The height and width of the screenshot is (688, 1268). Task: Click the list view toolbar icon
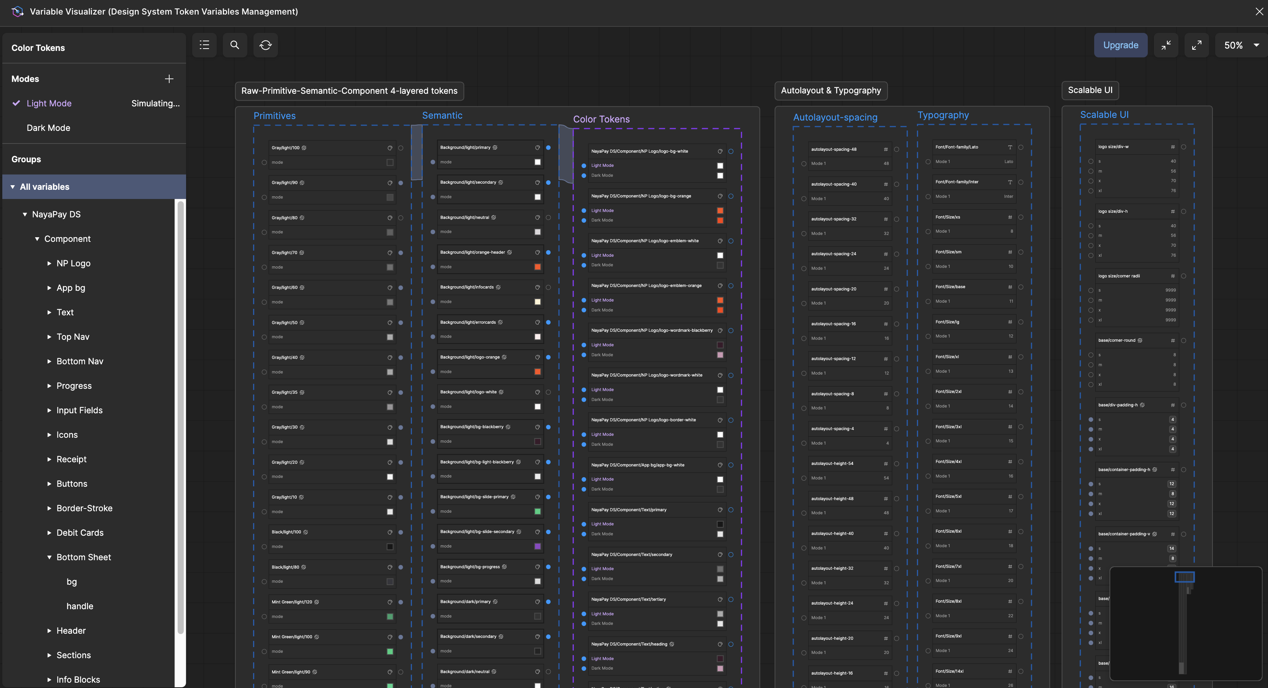204,45
